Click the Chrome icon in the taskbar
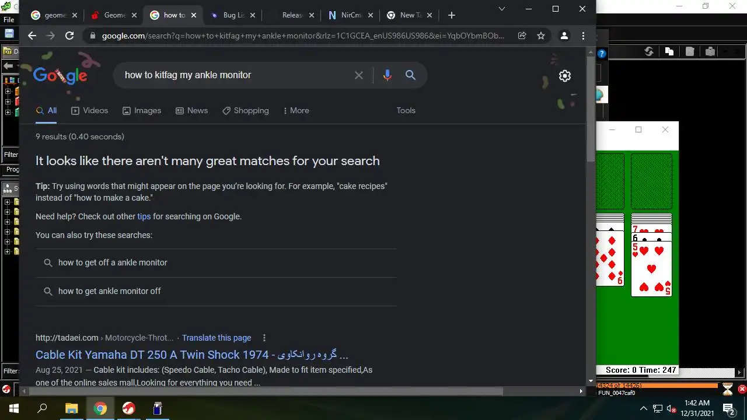The height and width of the screenshot is (420, 747). click(x=100, y=408)
